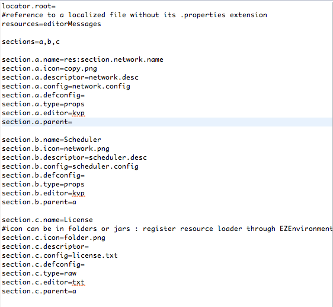Click the section.a.name=res:section.network.name line
Screen dimensions: 333x307
(x=82, y=59)
